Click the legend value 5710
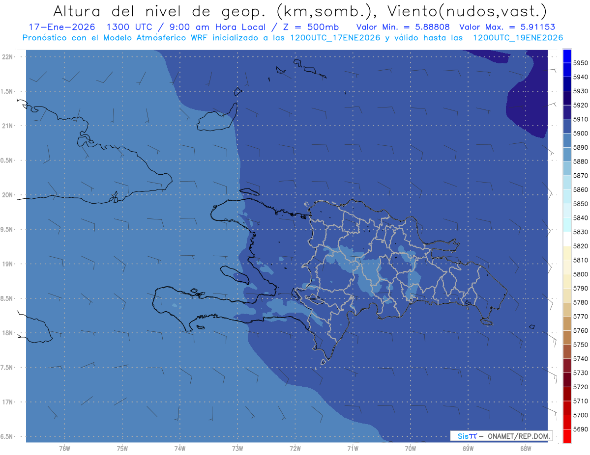 580,401
